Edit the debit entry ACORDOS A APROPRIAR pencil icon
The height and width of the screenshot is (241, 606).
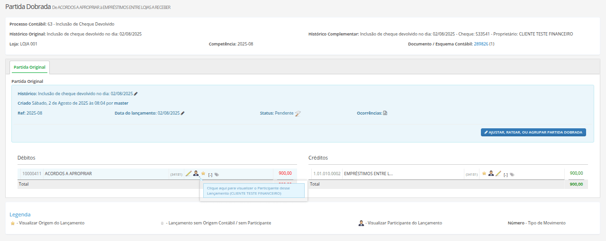[189, 174]
